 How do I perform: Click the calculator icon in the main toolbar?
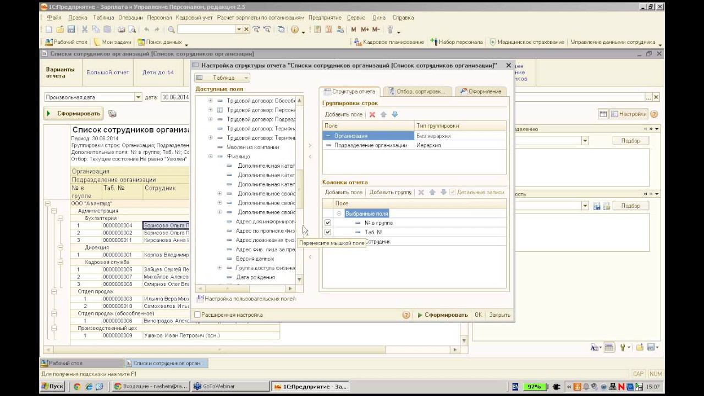[x=317, y=30]
